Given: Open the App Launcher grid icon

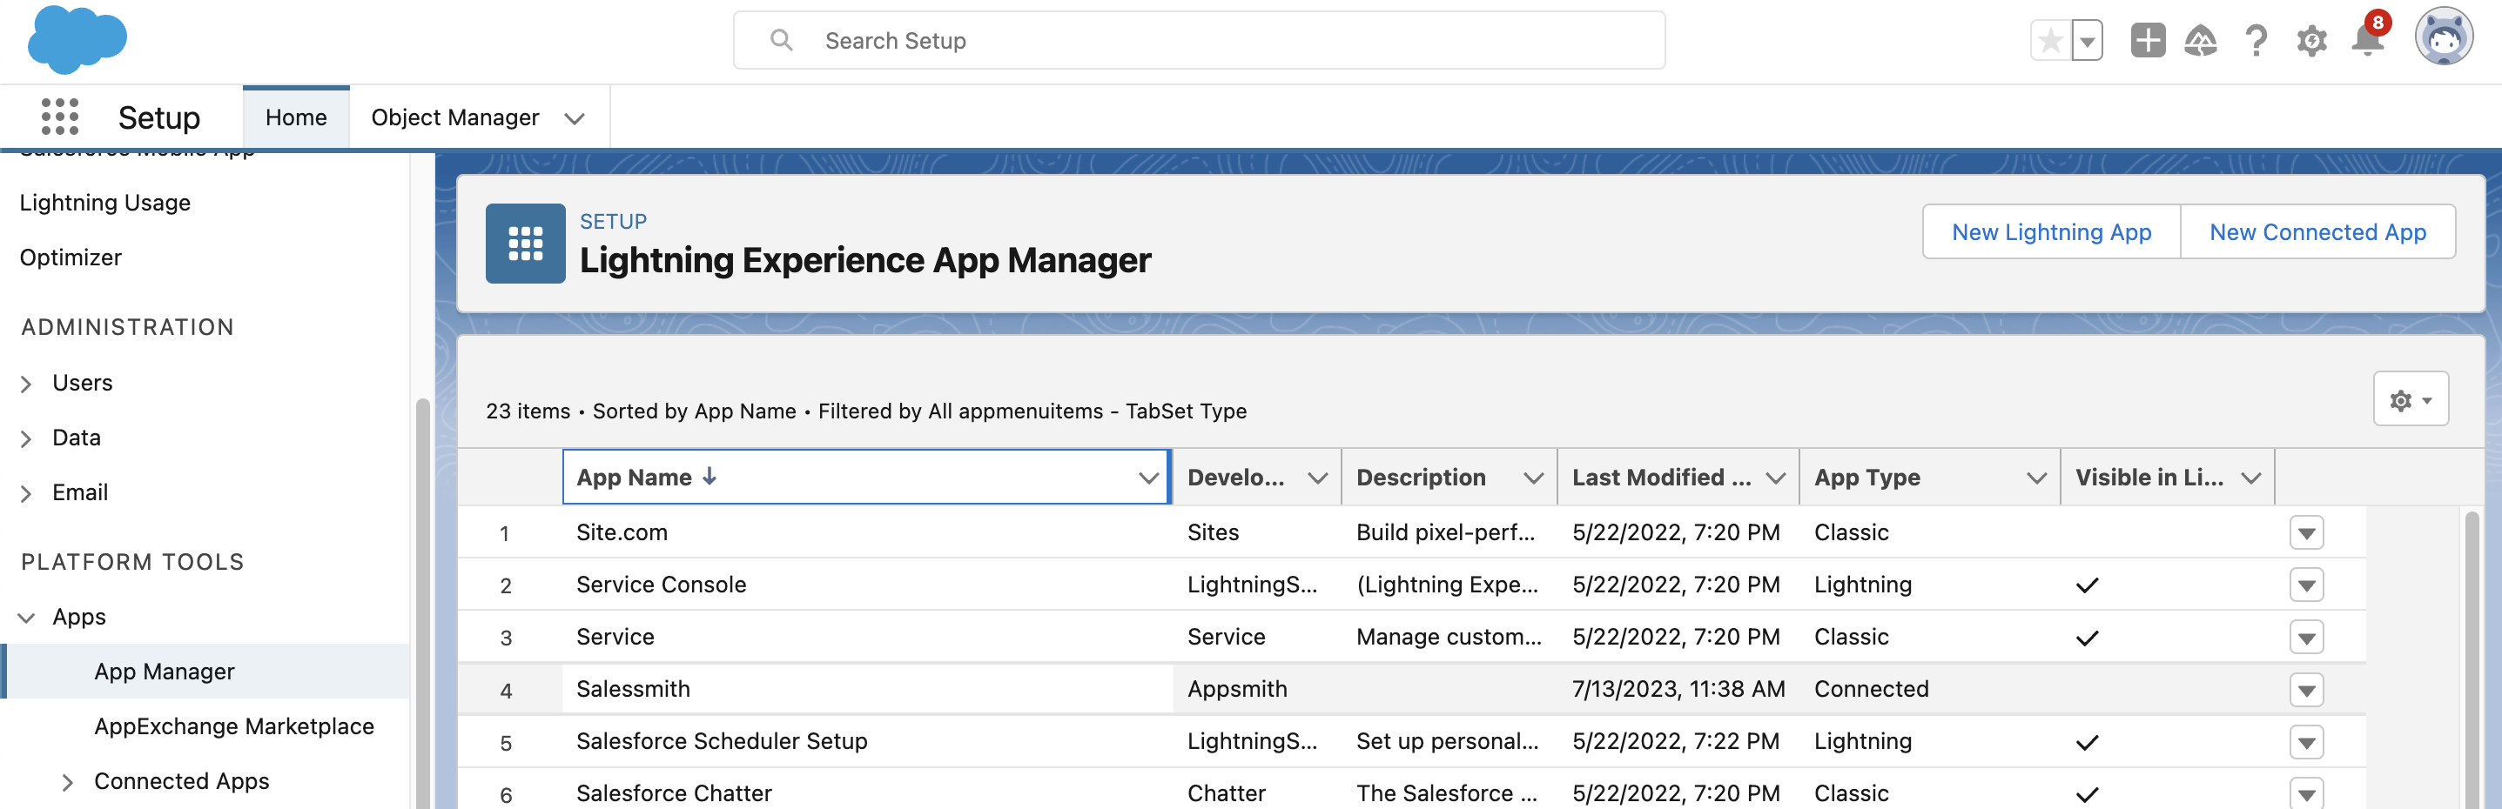Looking at the screenshot, I should pos(59,117).
